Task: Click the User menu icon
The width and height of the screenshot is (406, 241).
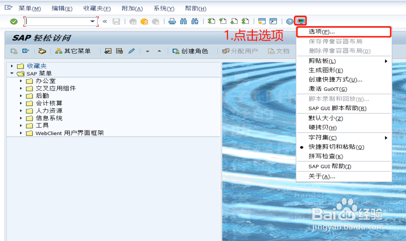Action: coord(14,51)
